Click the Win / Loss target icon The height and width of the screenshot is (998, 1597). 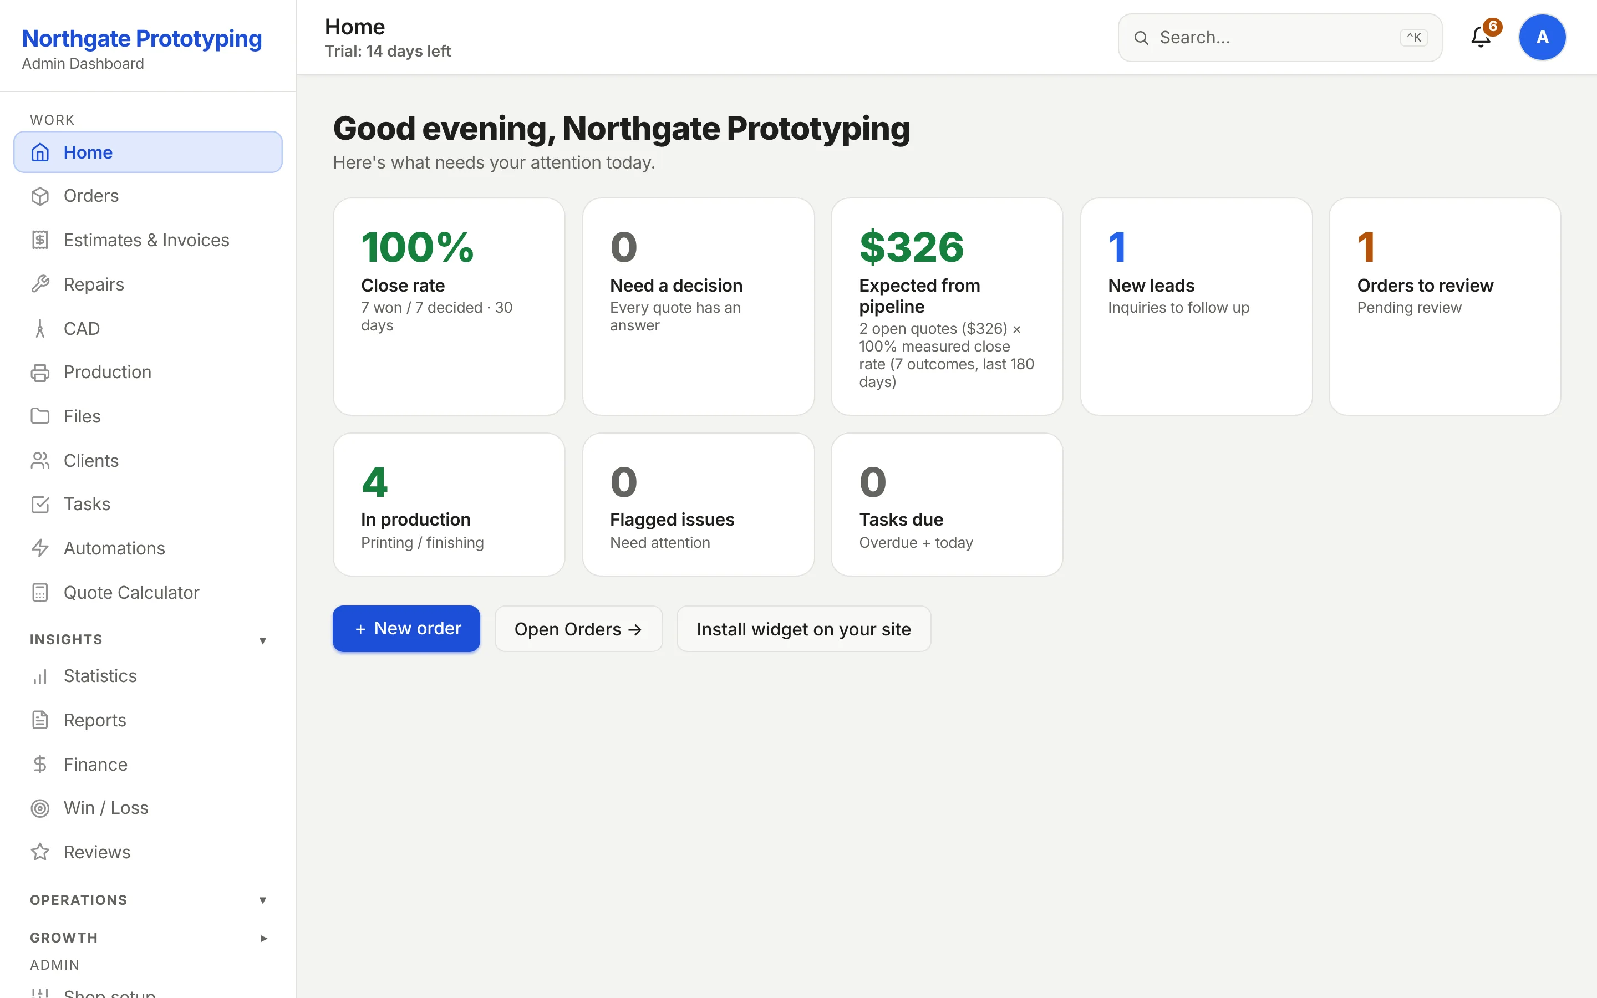(40, 808)
